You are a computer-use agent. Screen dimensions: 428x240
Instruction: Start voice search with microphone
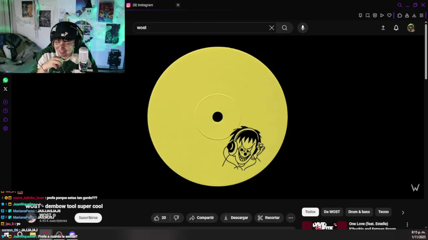(x=303, y=28)
